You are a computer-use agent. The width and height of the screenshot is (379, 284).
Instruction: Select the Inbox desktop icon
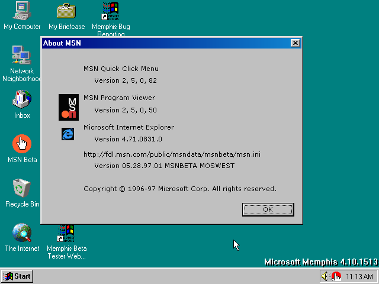(x=22, y=104)
